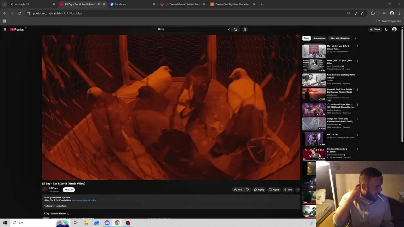Bookmark this page with star
Image resolution: width=404 pixels, height=227 pixels.
click(x=362, y=13)
